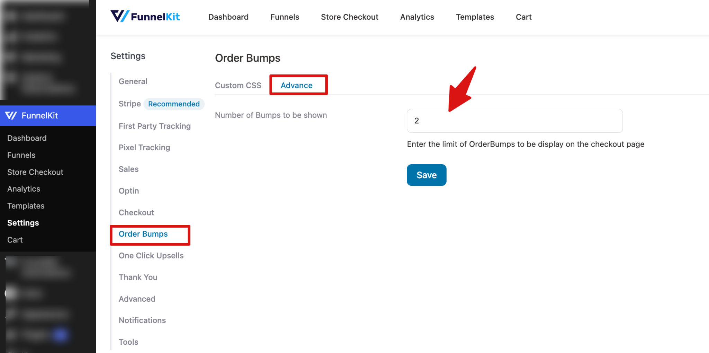Open Notifications settings section

142,320
